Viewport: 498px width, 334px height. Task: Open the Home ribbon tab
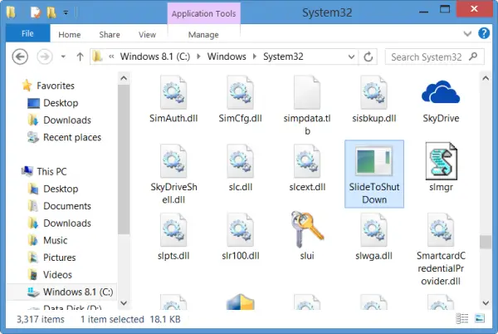click(x=69, y=34)
